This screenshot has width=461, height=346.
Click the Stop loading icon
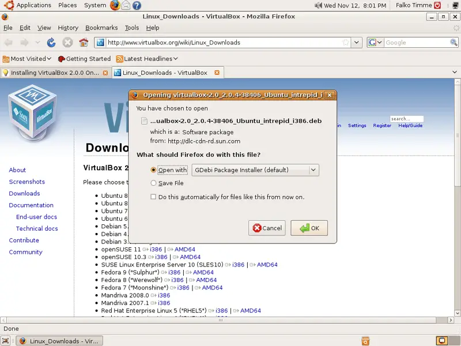pyautogui.click(x=67, y=43)
